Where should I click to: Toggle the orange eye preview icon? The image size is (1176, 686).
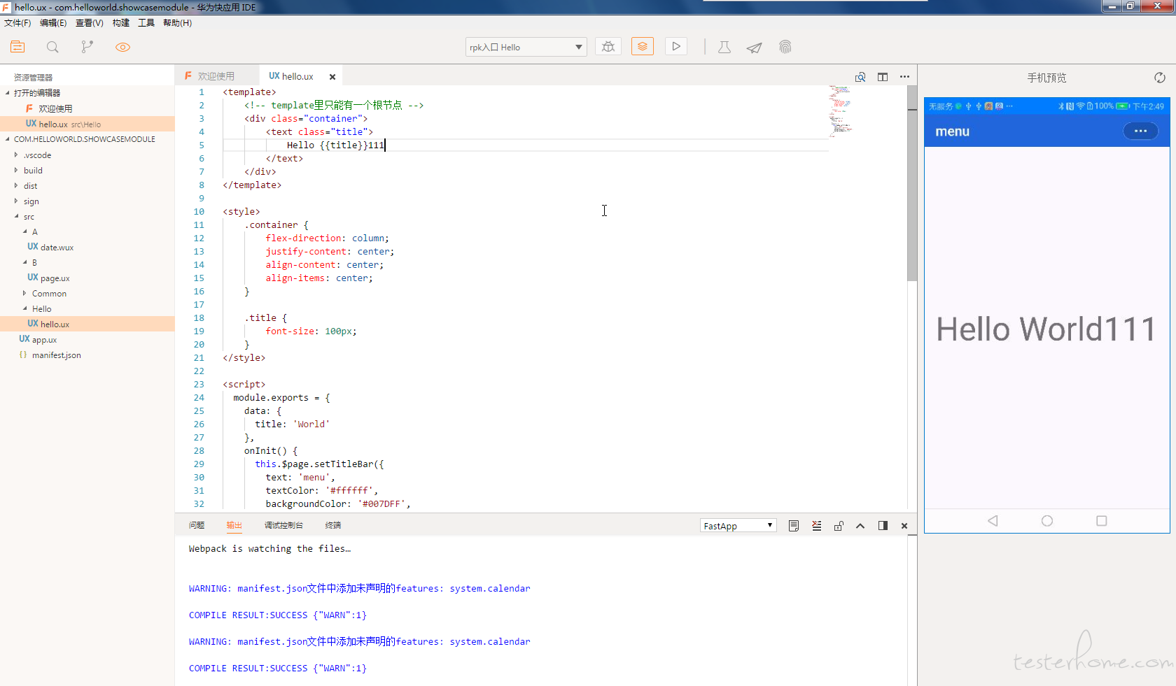pyautogui.click(x=122, y=47)
